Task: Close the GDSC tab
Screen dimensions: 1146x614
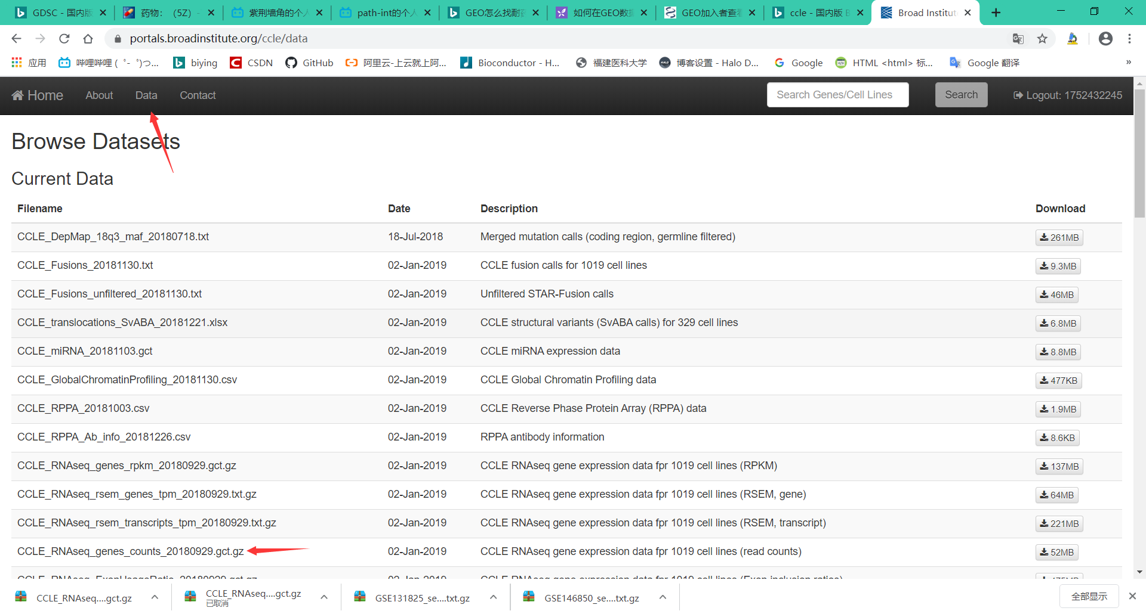Action: pyautogui.click(x=103, y=13)
